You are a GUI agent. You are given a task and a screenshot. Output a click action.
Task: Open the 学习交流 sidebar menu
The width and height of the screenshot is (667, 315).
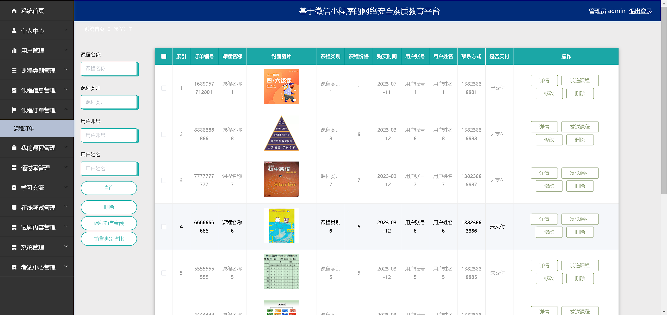33,188
